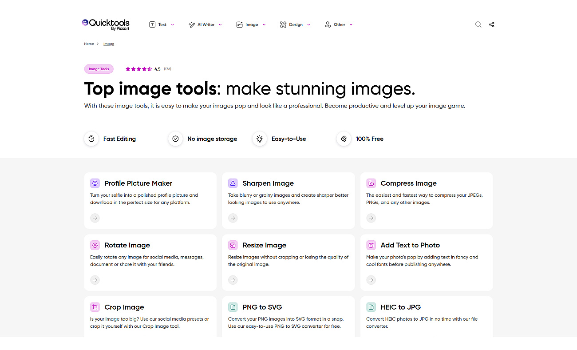The height and width of the screenshot is (350, 577).
Task: Click the search magnifier icon
Action: [x=478, y=24]
